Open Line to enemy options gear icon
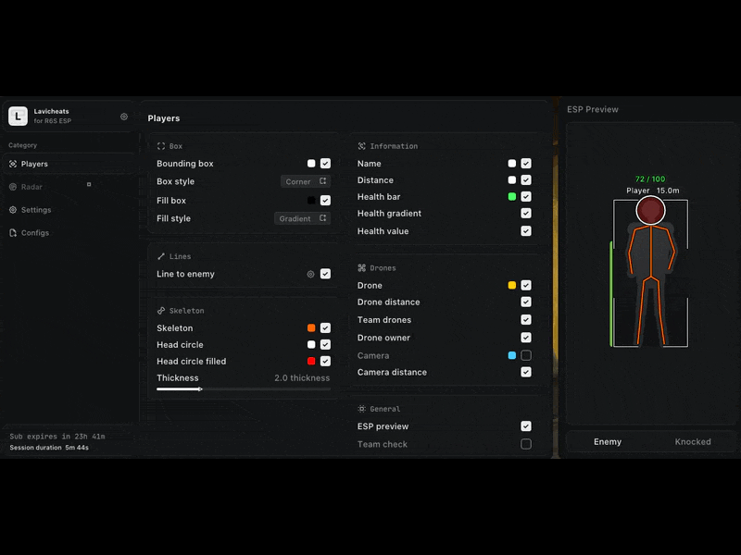 click(x=310, y=274)
